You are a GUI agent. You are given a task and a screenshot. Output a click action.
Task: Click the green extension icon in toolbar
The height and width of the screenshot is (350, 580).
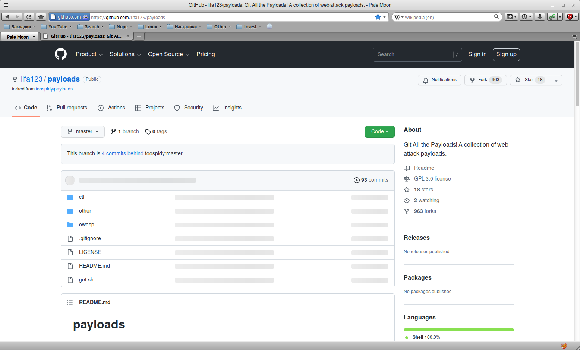[552, 17]
